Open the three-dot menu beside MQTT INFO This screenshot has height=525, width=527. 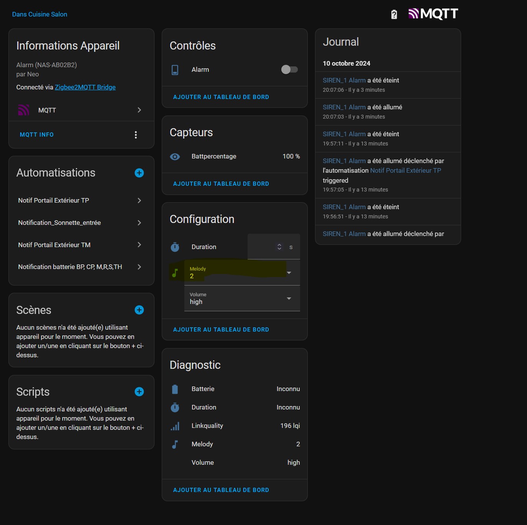point(136,135)
